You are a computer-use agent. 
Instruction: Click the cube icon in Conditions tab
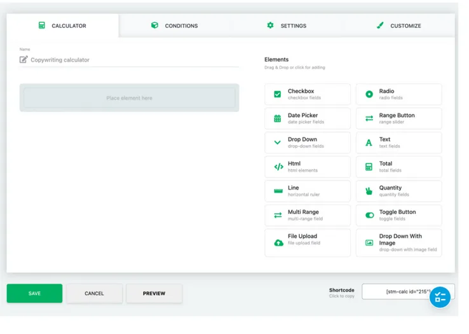154,25
